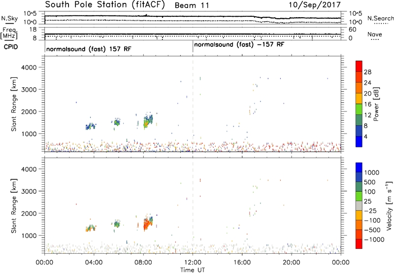Click the left '10^5' noise scale label

[30, 13]
